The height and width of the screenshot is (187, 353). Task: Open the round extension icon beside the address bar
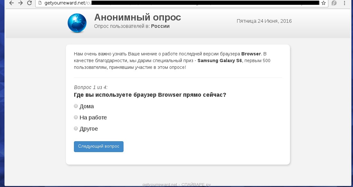pos(334,3)
